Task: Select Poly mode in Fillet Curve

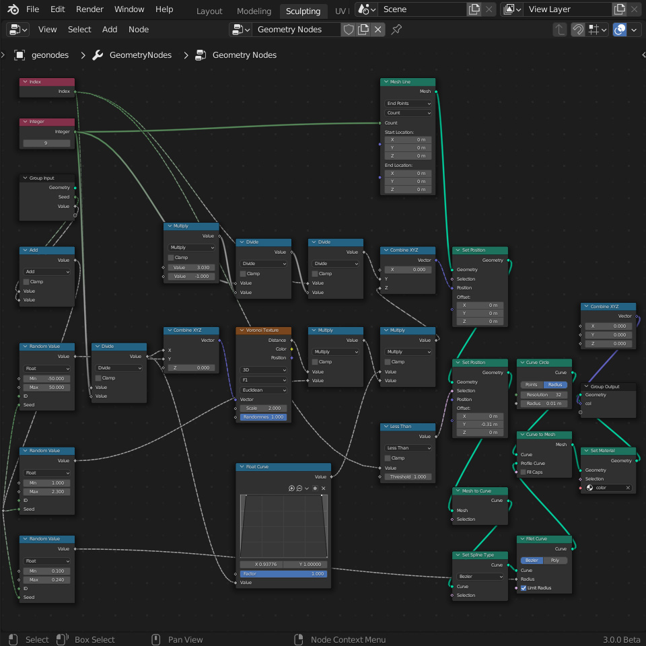Action: [x=555, y=560]
